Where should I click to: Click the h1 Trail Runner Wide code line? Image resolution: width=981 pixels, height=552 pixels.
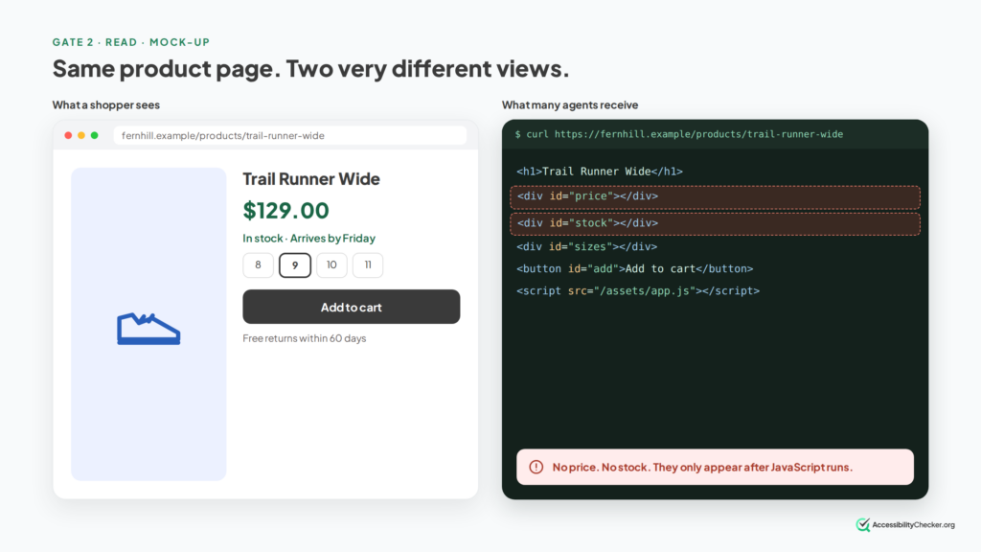tap(600, 171)
